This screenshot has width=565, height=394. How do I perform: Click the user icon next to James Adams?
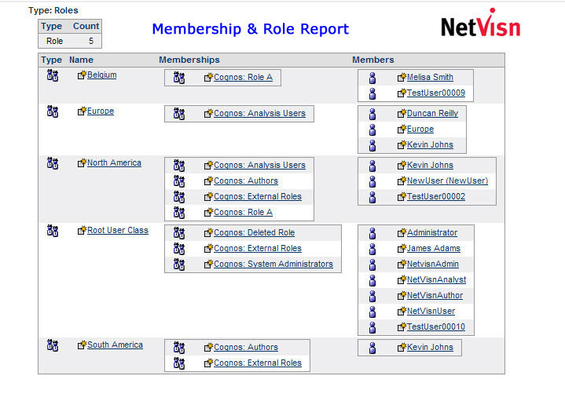[372, 249]
